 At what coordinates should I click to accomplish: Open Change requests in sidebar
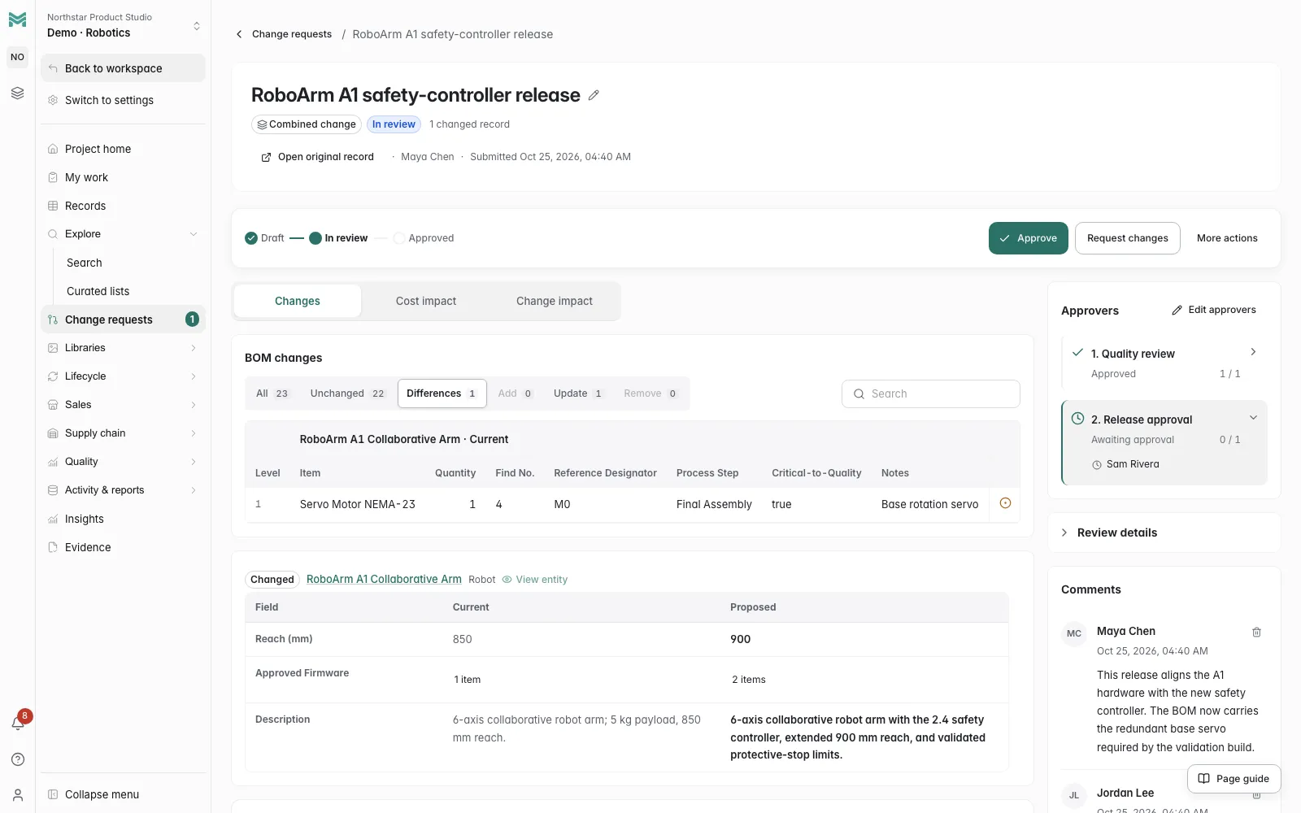point(123,320)
